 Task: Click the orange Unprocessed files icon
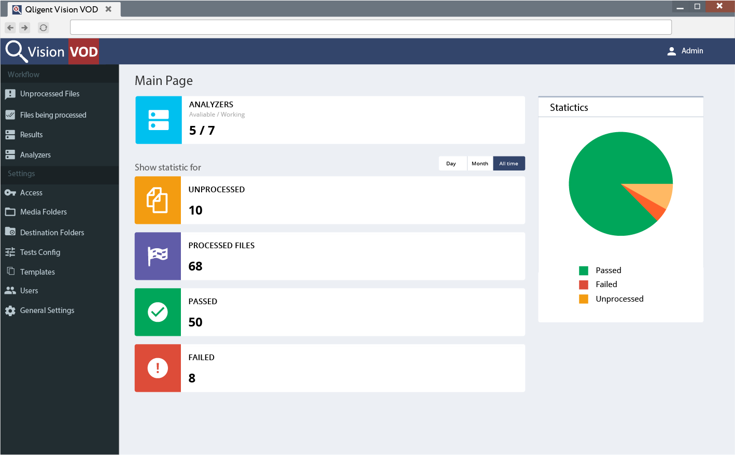(x=158, y=200)
